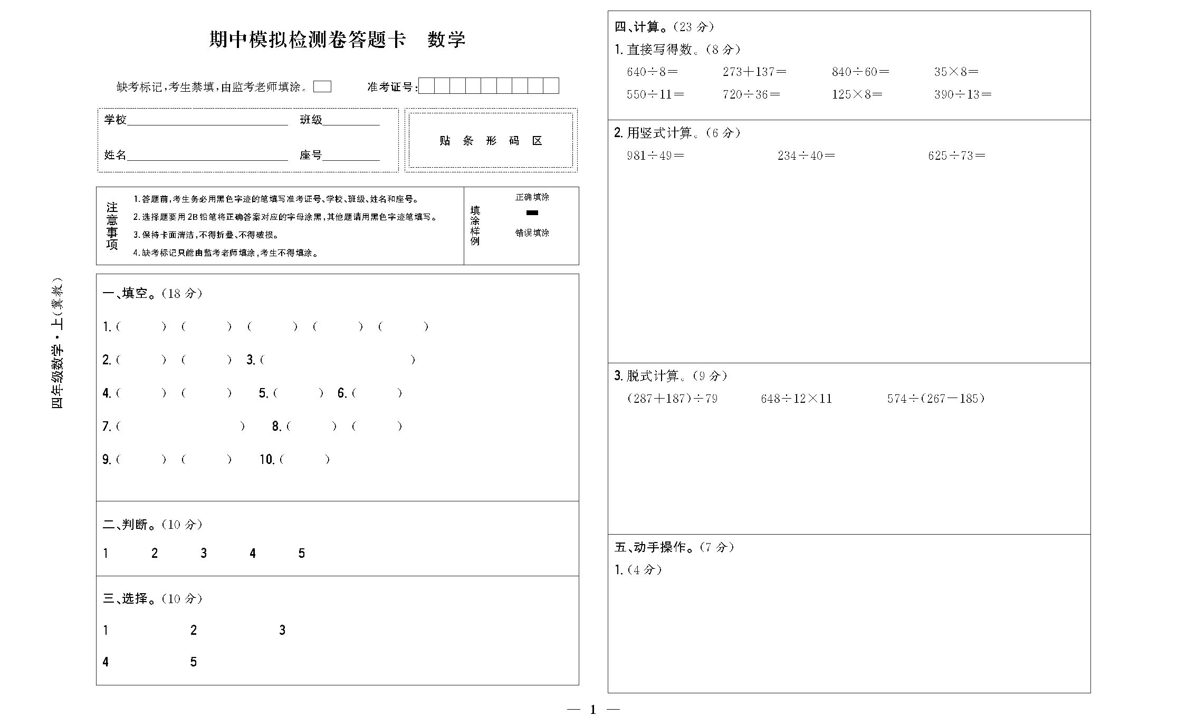Click the 贴条形码区 barcode box
1187x726 pixels.
point(491,141)
